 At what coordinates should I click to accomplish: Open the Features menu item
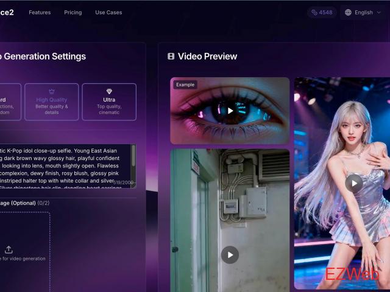point(40,12)
